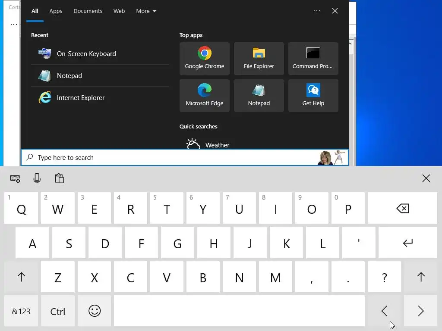This screenshot has width=442, height=331.
Task: Click the Type here to search field
Action: (x=185, y=157)
